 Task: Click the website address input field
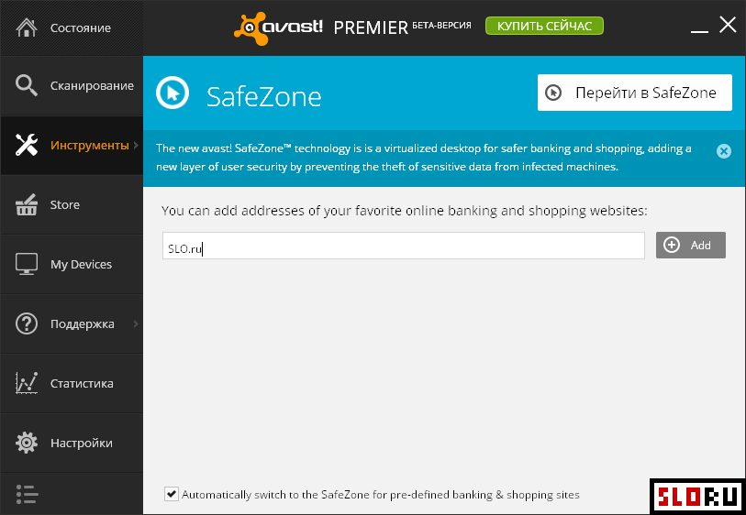pos(404,246)
